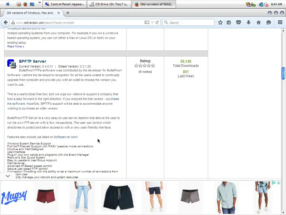Expand quick launch overflow chevron
Image resolution: width=286 pixels, height=215 pixels.
point(39,3)
